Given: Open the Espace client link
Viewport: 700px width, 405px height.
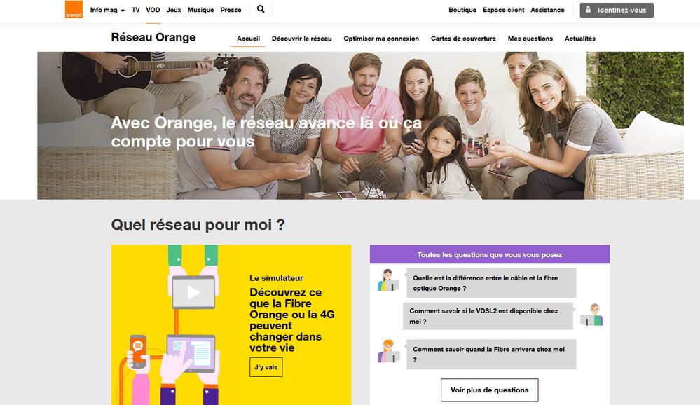Looking at the screenshot, I should pos(504,10).
